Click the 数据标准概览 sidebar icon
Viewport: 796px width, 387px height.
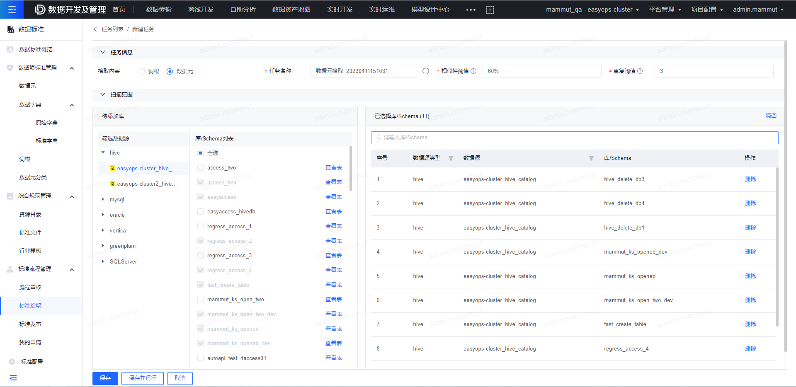coord(10,49)
